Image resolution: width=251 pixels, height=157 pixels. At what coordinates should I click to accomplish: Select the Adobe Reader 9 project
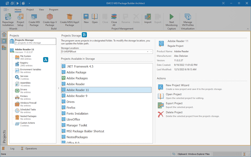click(106, 96)
